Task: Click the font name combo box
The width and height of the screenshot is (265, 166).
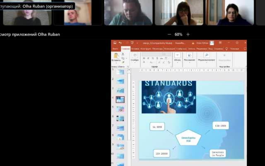Action: coord(152,54)
